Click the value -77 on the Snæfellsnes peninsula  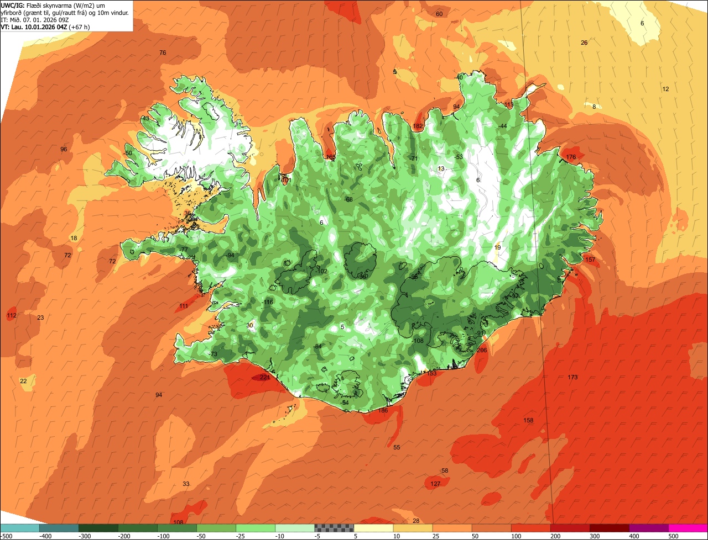click(x=184, y=250)
